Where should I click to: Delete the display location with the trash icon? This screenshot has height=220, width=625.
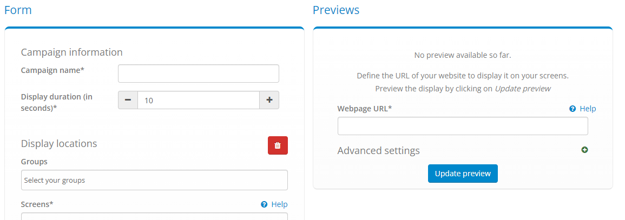(278, 145)
